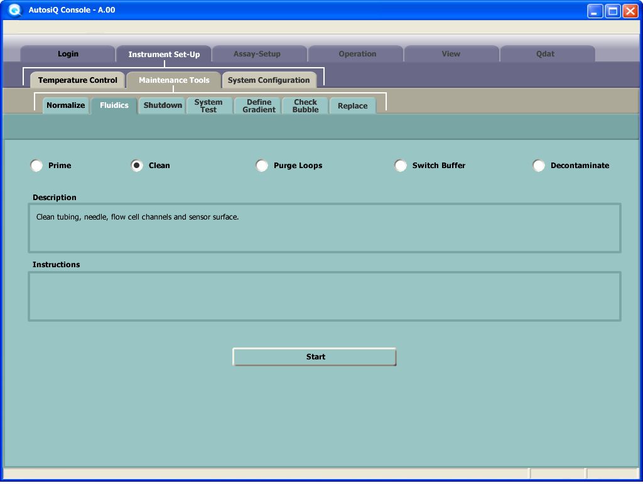Click the AutosiQ Console - A.00 title
The width and height of the screenshot is (643, 493).
[x=72, y=10]
